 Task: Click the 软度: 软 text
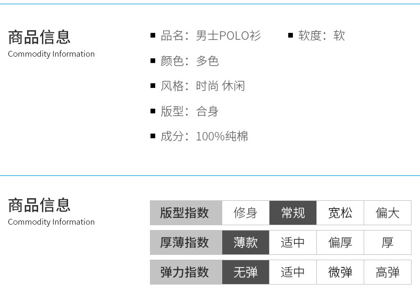(321, 36)
